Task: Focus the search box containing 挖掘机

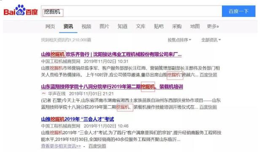Action: coord(132,11)
